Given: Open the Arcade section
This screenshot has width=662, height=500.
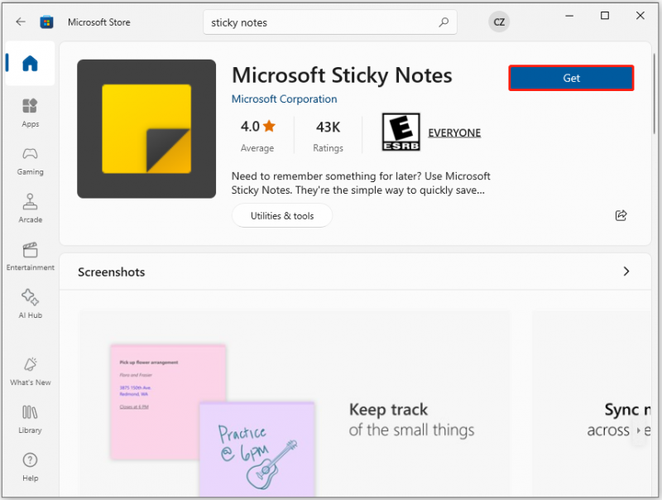Looking at the screenshot, I should [30, 209].
